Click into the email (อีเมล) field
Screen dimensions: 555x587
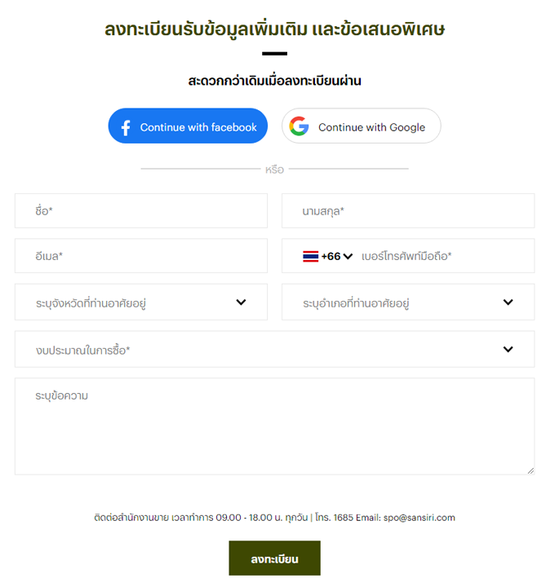[x=140, y=256]
